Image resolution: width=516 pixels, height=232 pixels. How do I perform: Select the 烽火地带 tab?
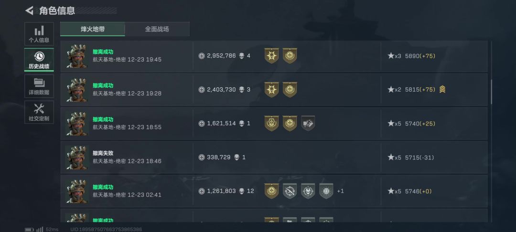tap(93, 29)
